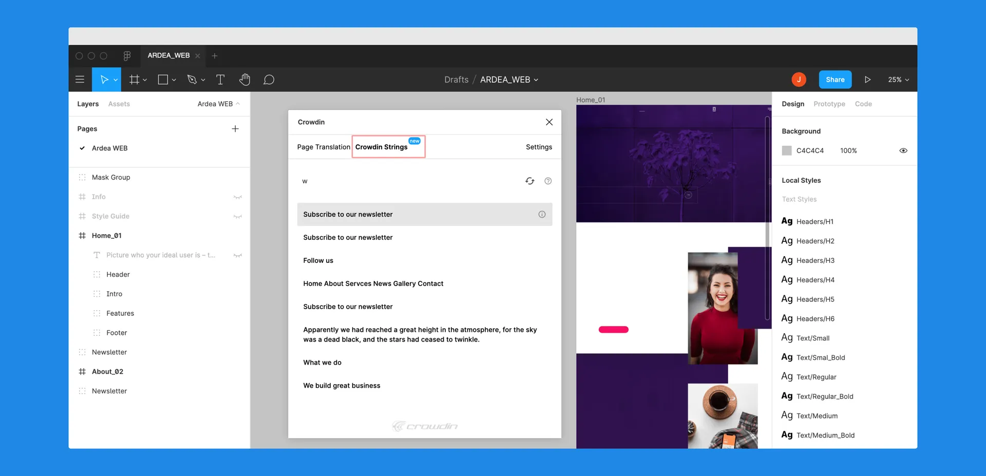Open Crowdin plugin Settings
This screenshot has height=476, width=986.
(539, 147)
